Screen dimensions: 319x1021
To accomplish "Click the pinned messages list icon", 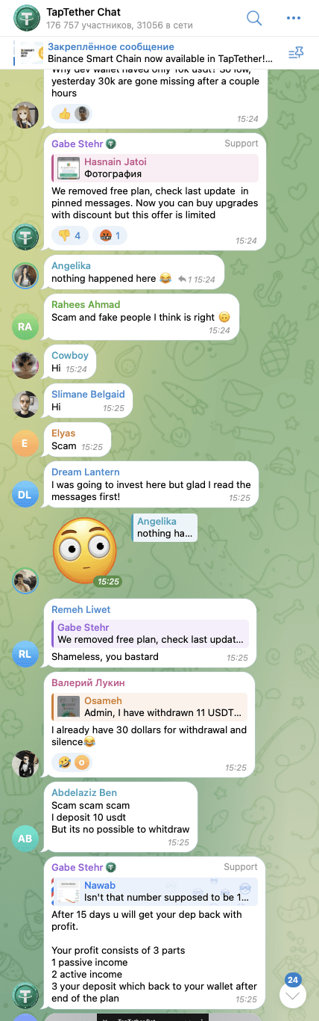I will click(x=294, y=52).
